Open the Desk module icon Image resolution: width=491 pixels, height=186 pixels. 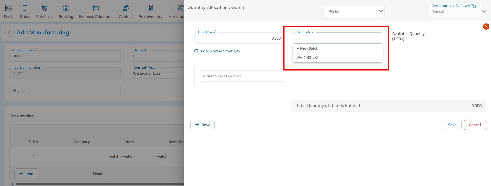(x=8, y=8)
